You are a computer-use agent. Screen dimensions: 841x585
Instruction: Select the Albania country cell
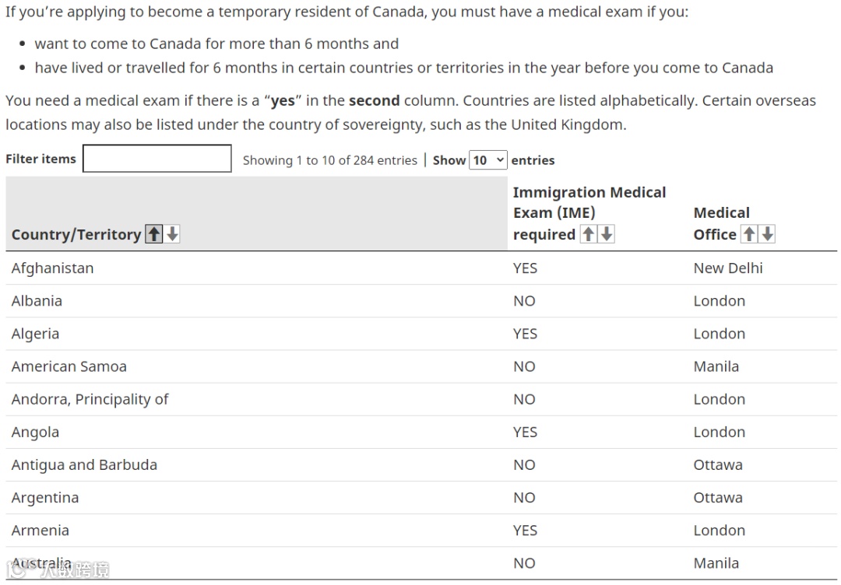pos(37,301)
